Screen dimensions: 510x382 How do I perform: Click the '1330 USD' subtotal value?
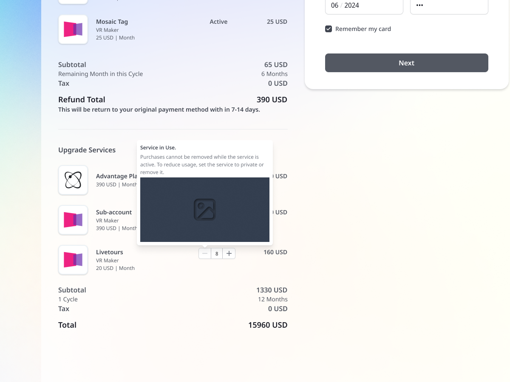tap(272, 290)
